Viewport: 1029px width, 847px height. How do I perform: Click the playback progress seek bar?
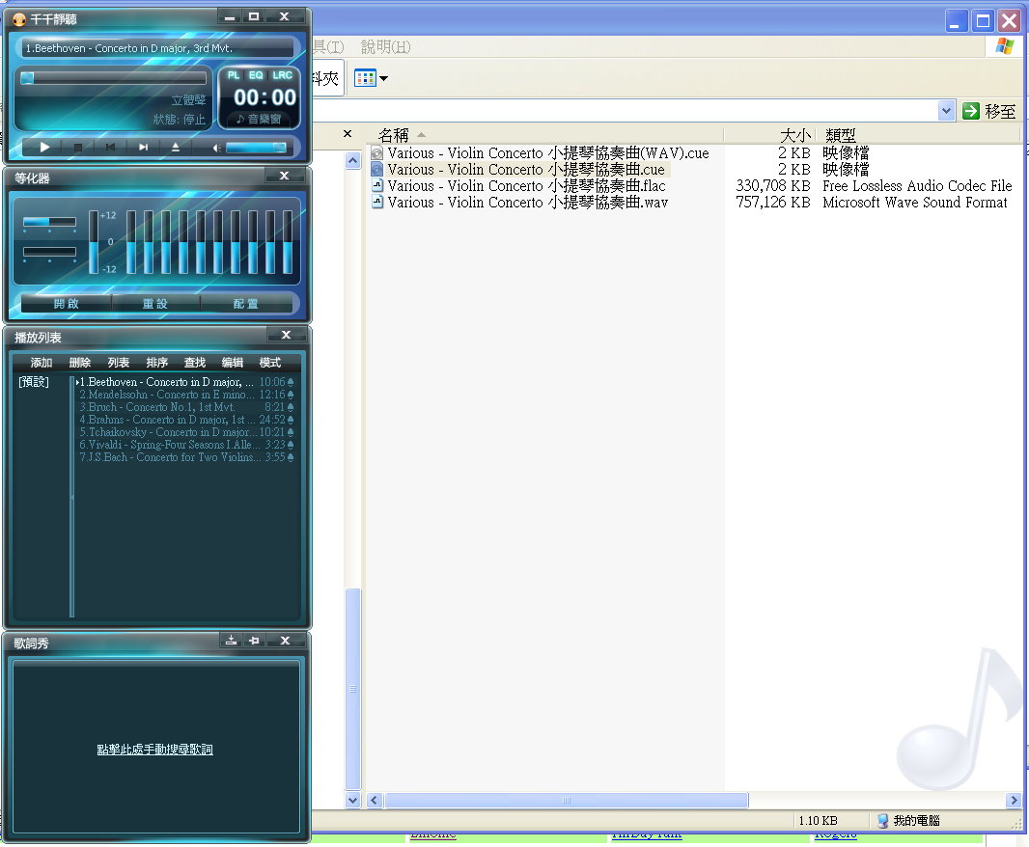(114, 78)
